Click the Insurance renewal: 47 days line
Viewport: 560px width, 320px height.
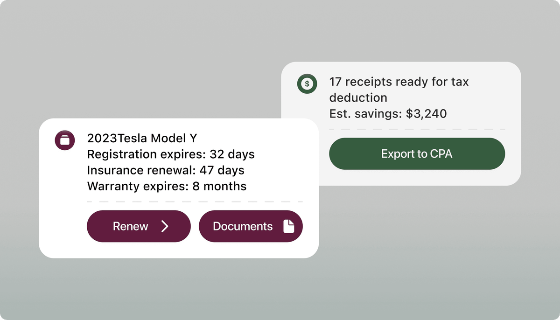(x=166, y=170)
